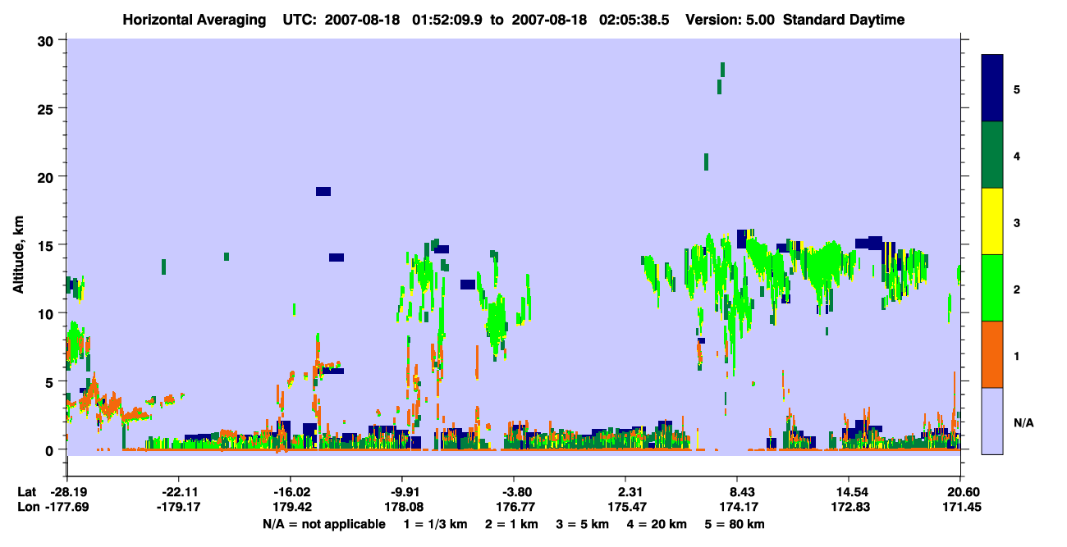Click the colorbar label '1'
This screenshot has height=547, width=1067.
tap(1016, 355)
